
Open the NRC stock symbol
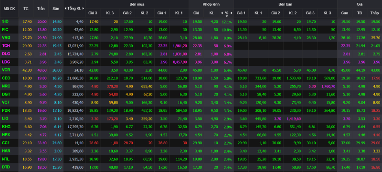click(x=6, y=86)
